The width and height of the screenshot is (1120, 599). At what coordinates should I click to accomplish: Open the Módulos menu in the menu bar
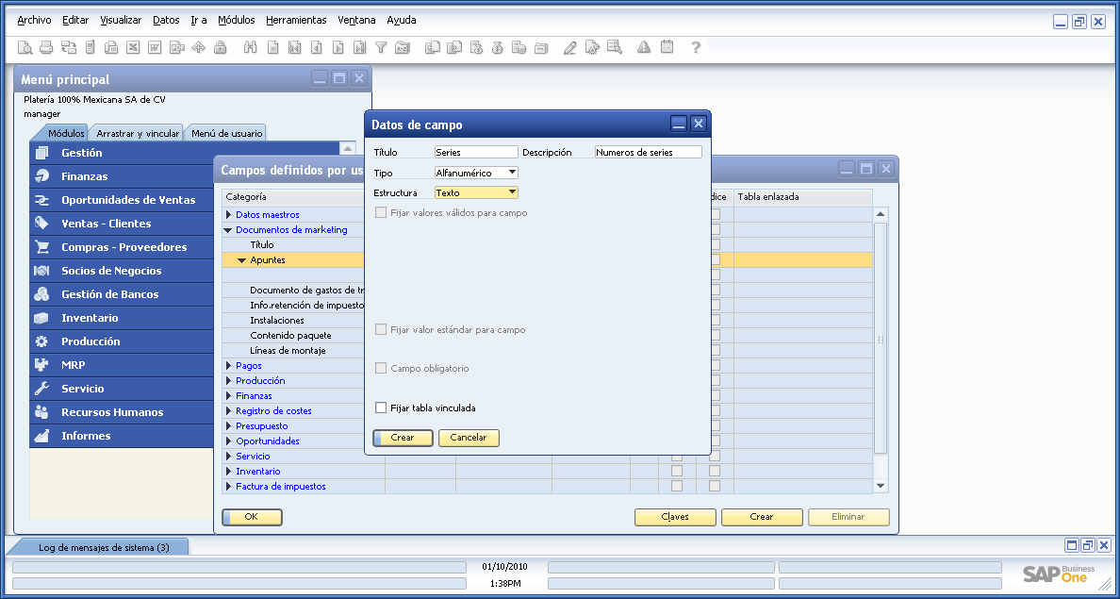(236, 19)
